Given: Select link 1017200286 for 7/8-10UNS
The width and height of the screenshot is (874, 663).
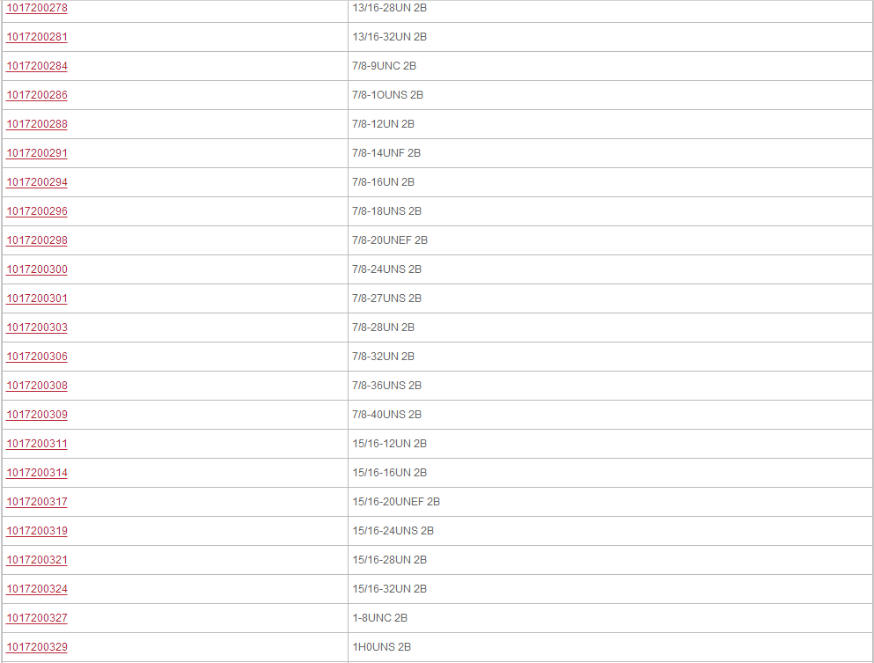Looking at the screenshot, I should click(x=37, y=95).
